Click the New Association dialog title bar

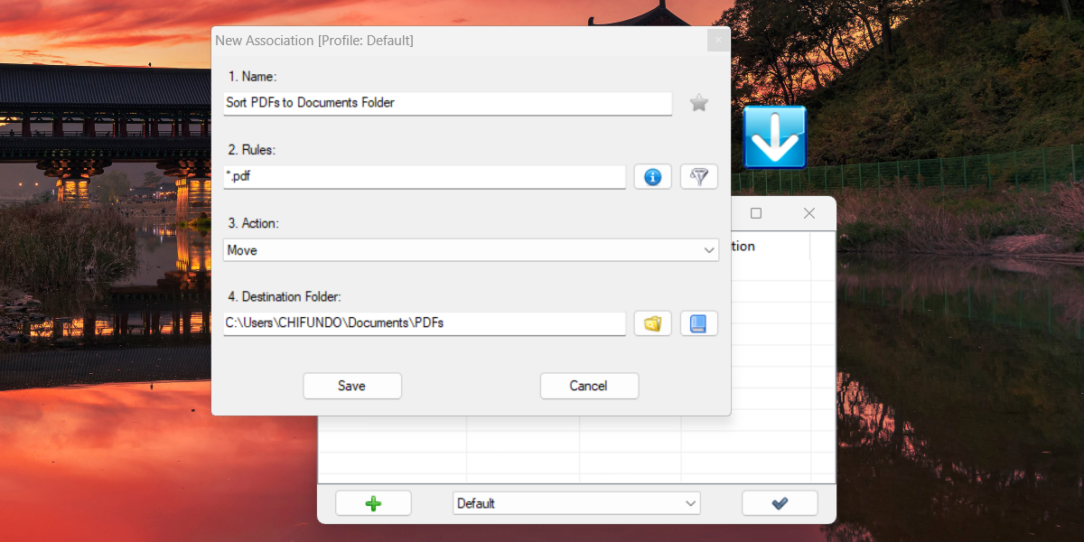click(x=452, y=41)
